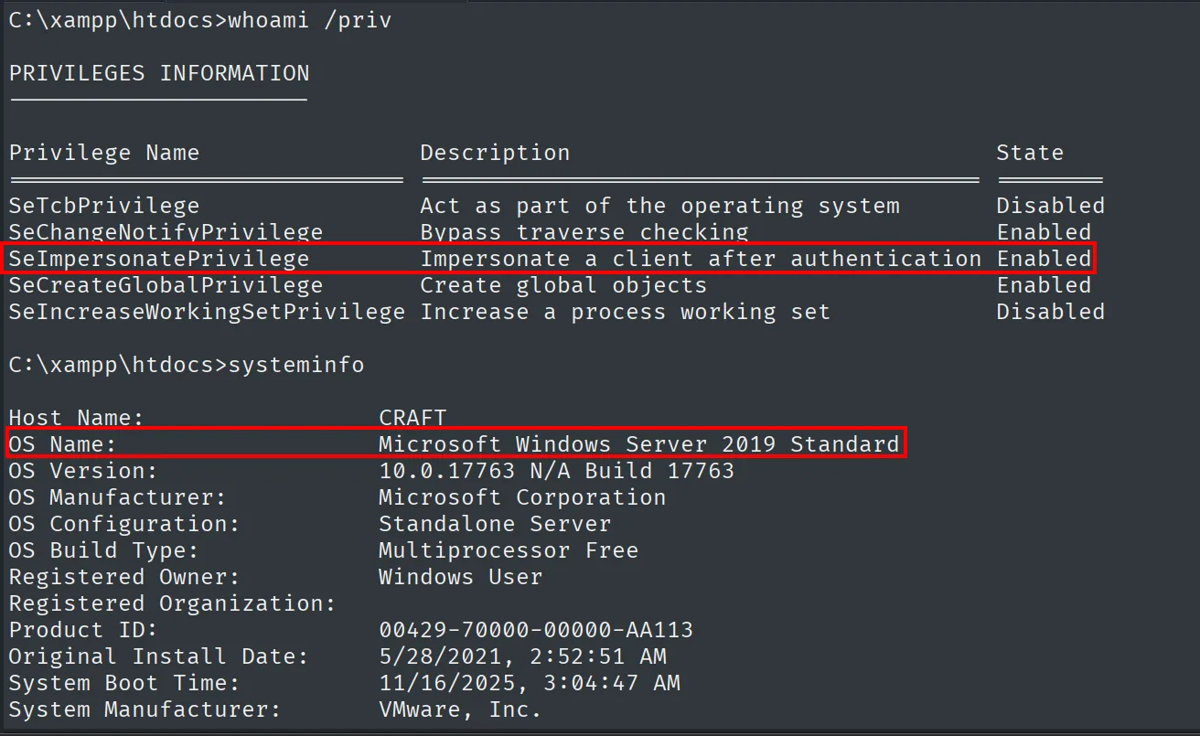
Task: Select the 'SeCreateGlobalPrivilege' privilege name
Action: (x=166, y=285)
